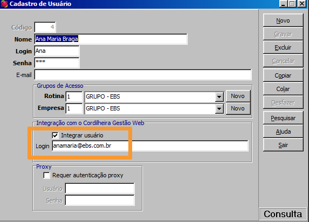Screen dimensions: 309x222
Task: Uncheck the Integrar usuário checkbox
Action: click(55, 135)
